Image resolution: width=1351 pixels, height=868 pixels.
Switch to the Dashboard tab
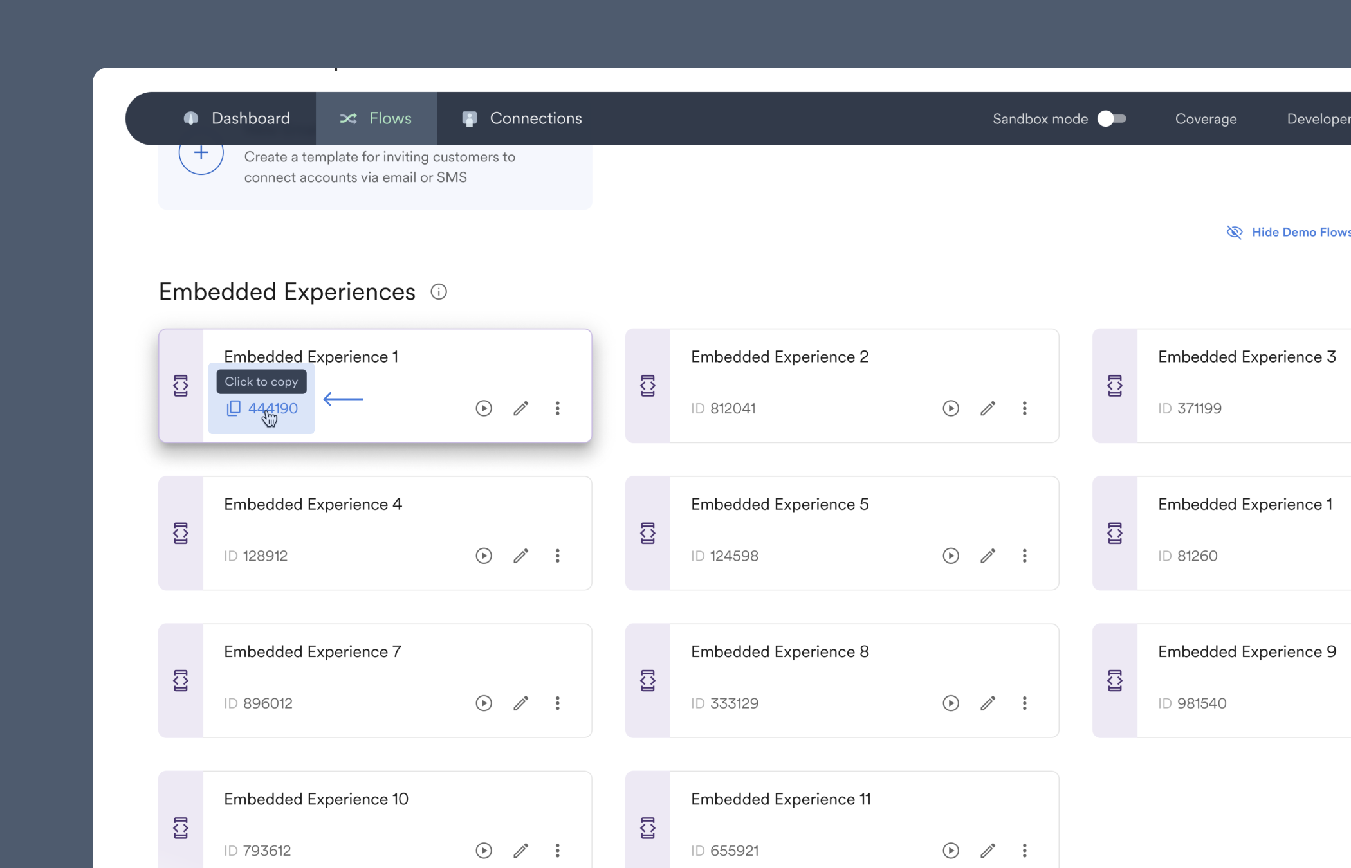250,118
